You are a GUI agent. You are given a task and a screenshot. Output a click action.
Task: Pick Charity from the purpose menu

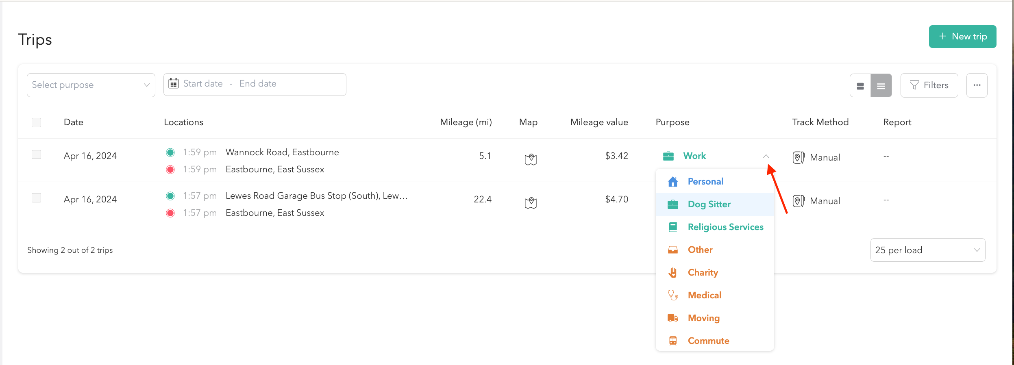[x=703, y=273]
